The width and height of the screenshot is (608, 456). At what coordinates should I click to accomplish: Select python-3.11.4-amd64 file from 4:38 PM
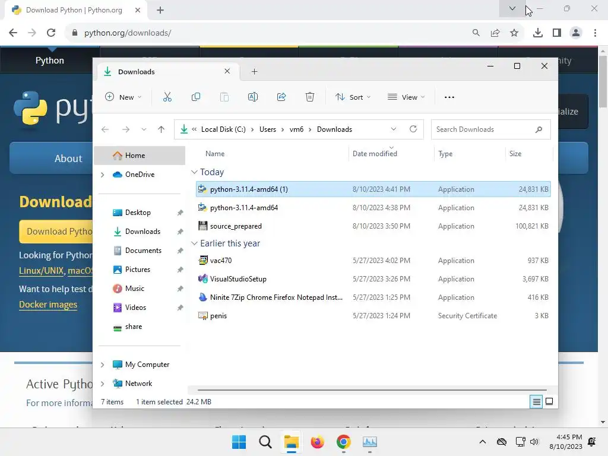[373, 208]
